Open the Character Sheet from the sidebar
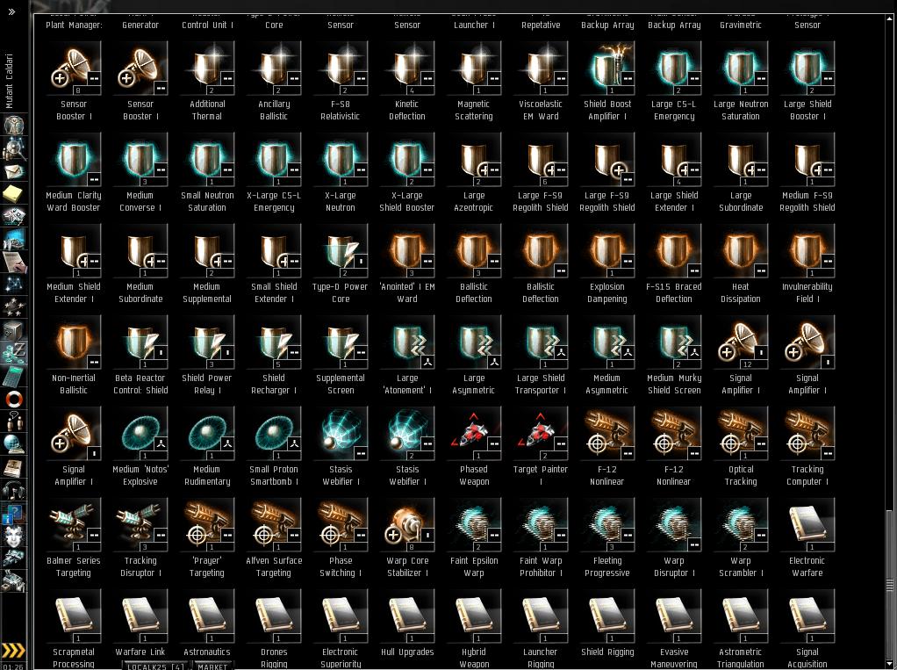This screenshot has height=670, width=897. [x=14, y=125]
